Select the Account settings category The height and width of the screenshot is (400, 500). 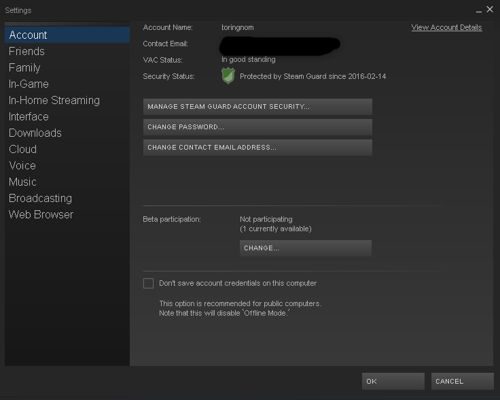[67, 35]
